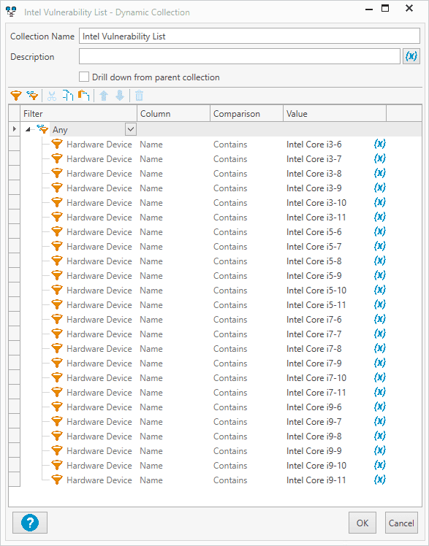Sort by the Comparison column header
This screenshot has height=546, width=429.
point(247,114)
